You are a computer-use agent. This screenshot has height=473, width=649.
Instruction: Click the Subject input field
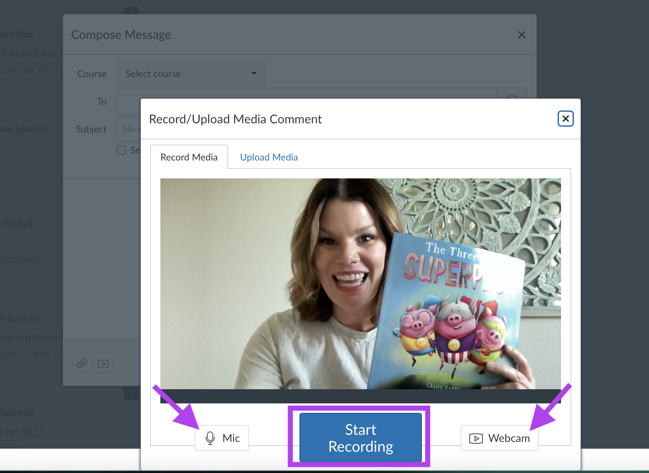(x=129, y=129)
